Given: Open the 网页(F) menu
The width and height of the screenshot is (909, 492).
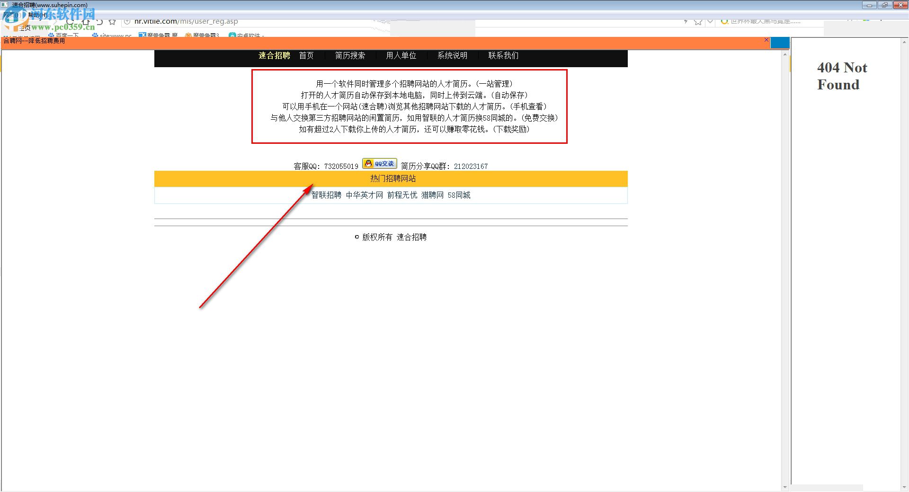Looking at the screenshot, I should pos(12,15).
